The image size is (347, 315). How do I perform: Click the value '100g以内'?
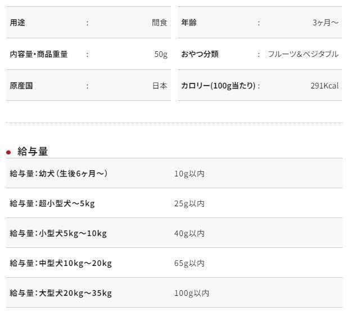click(192, 293)
